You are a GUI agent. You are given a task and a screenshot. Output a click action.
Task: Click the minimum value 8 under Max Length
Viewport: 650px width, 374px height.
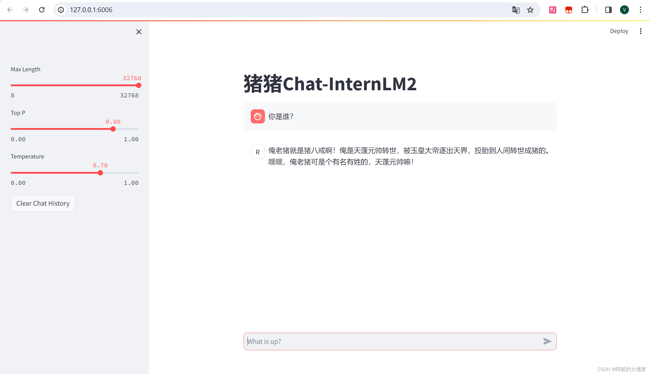13,96
